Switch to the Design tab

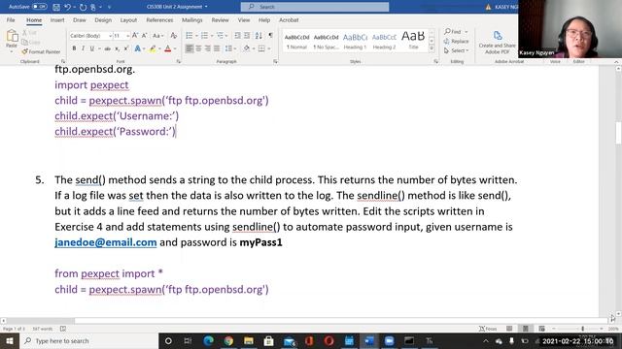tap(103, 19)
